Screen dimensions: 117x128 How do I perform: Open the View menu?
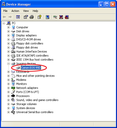[x=26, y=11]
